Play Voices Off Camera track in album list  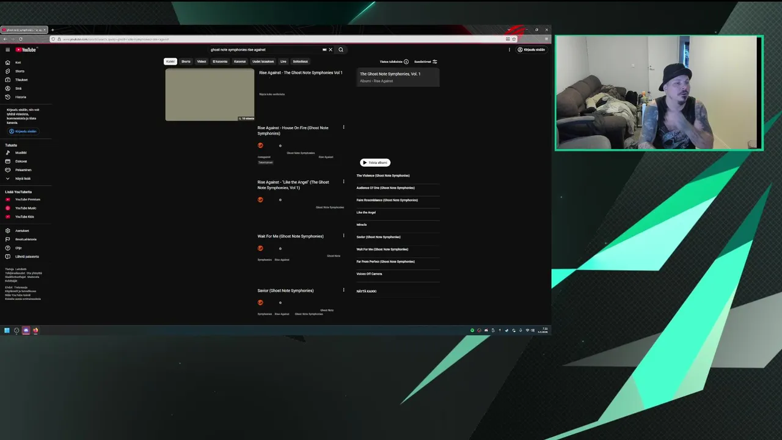pyautogui.click(x=369, y=274)
